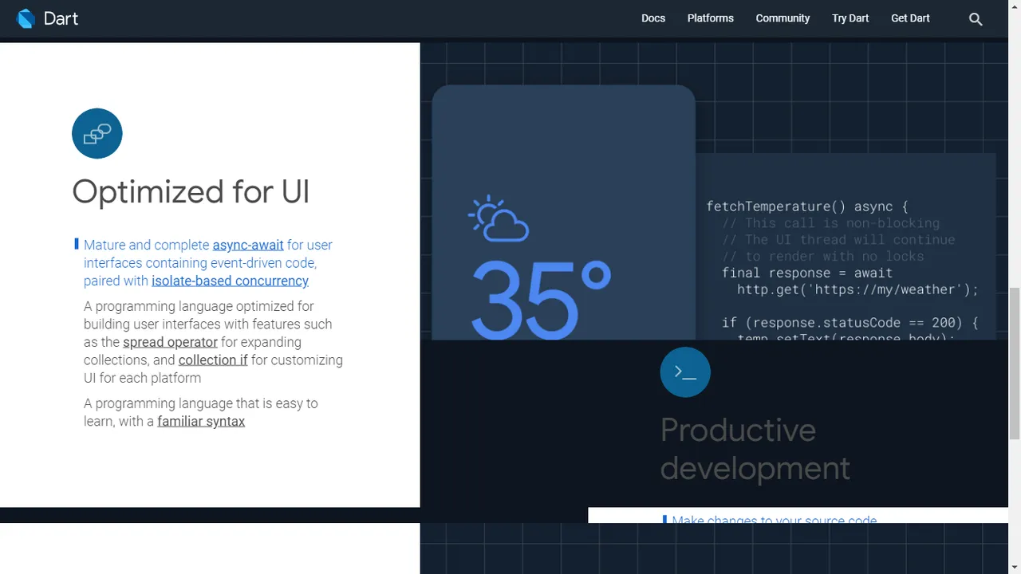Open the Community menu item
This screenshot has width=1021, height=574.
pyautogui.click(x=783, y=18)
